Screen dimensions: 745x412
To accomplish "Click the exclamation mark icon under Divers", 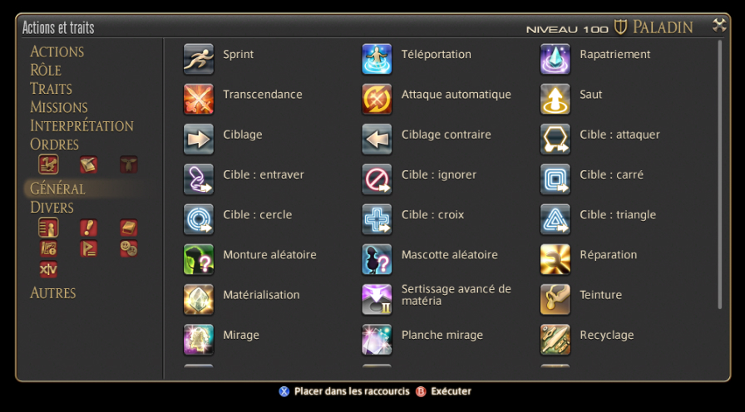I will pos(88,228).
